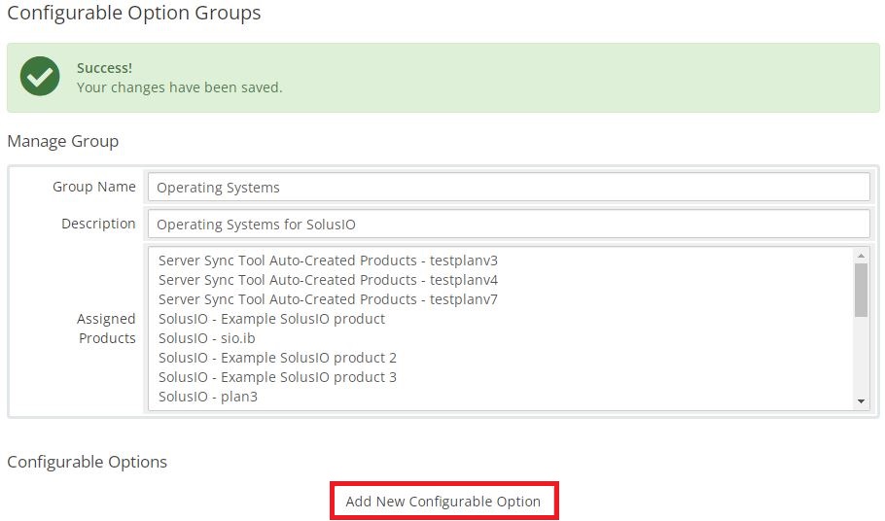Click the green success checkmark icon

pos(40,77)
